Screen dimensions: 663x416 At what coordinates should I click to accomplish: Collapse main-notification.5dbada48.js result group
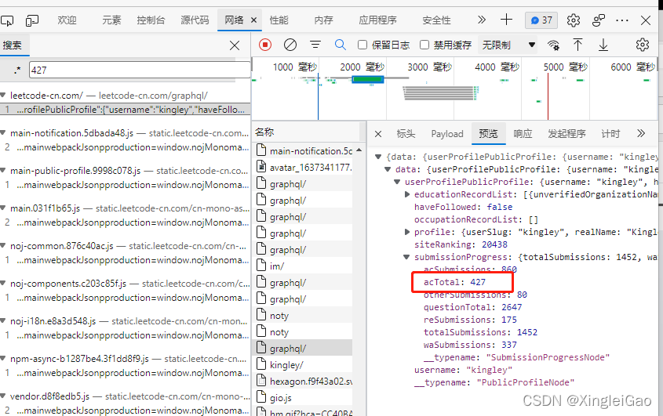(x=3, y=133)
